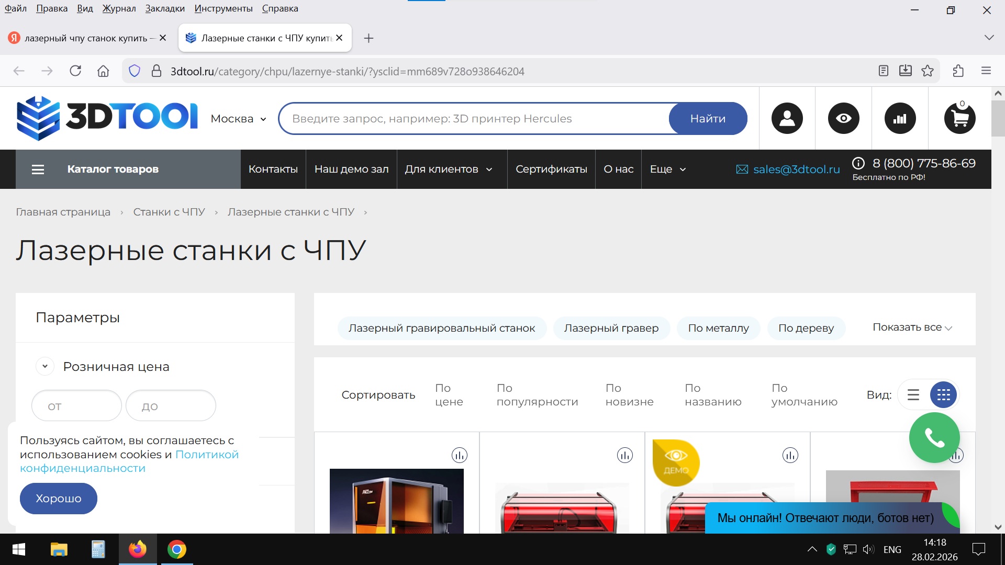Open the shopping cart icon
The width and height of the screenshot is (1005, 565).
[x=959, y=118]
